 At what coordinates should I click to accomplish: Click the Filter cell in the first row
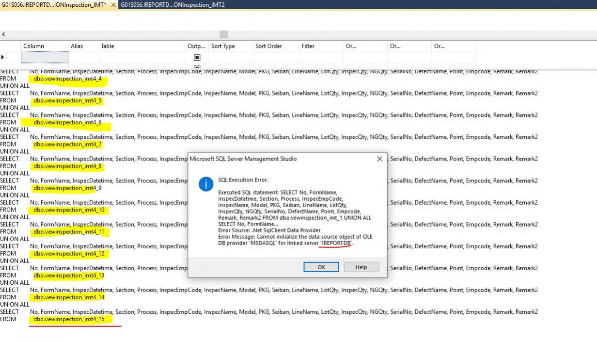(x=321, y=57)
